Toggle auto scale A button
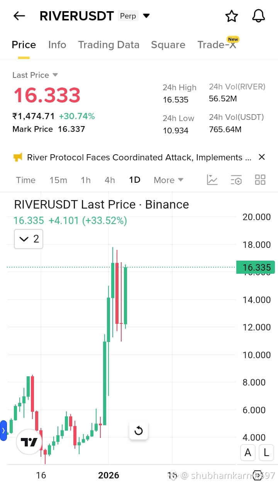Viewport: 278px width, 485px height. click(x=248, y=453)
